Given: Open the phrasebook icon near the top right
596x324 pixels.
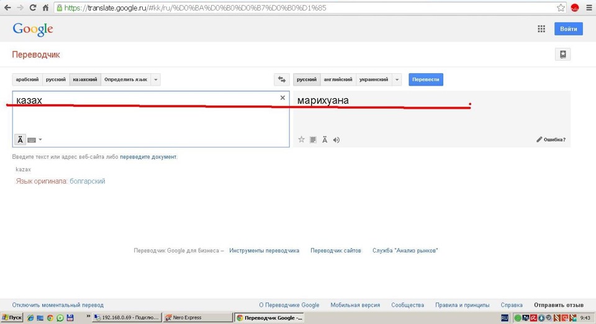Looking at the screenshot, I should pyautogui.click(x=562, y=55).
